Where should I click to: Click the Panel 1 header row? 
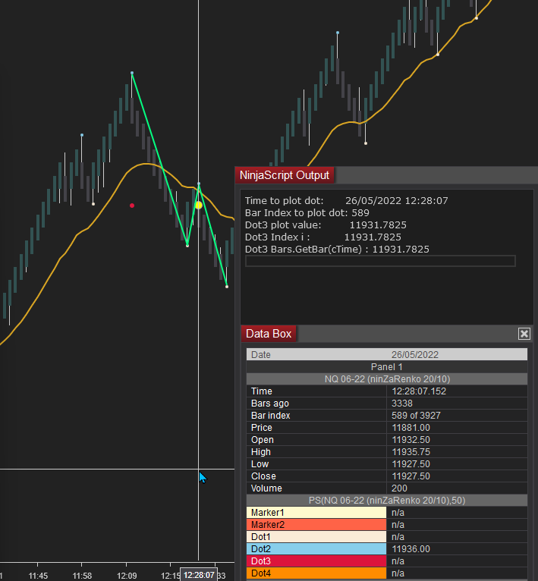[x=387, y=367]
